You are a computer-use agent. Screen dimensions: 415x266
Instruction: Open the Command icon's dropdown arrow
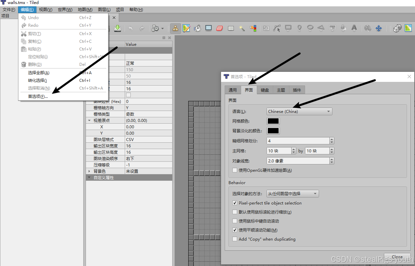click(163, 29)
